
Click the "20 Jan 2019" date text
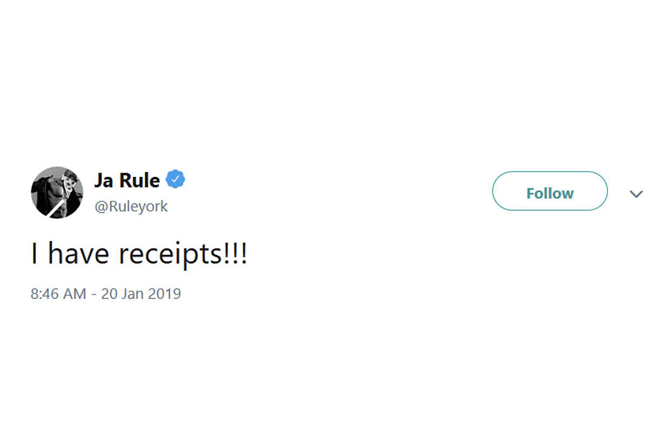point(141,294)
